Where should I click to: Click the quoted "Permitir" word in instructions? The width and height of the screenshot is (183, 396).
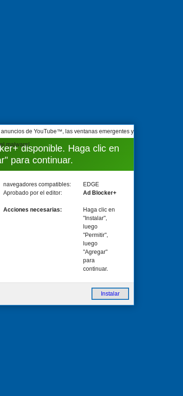coord(95,235)
